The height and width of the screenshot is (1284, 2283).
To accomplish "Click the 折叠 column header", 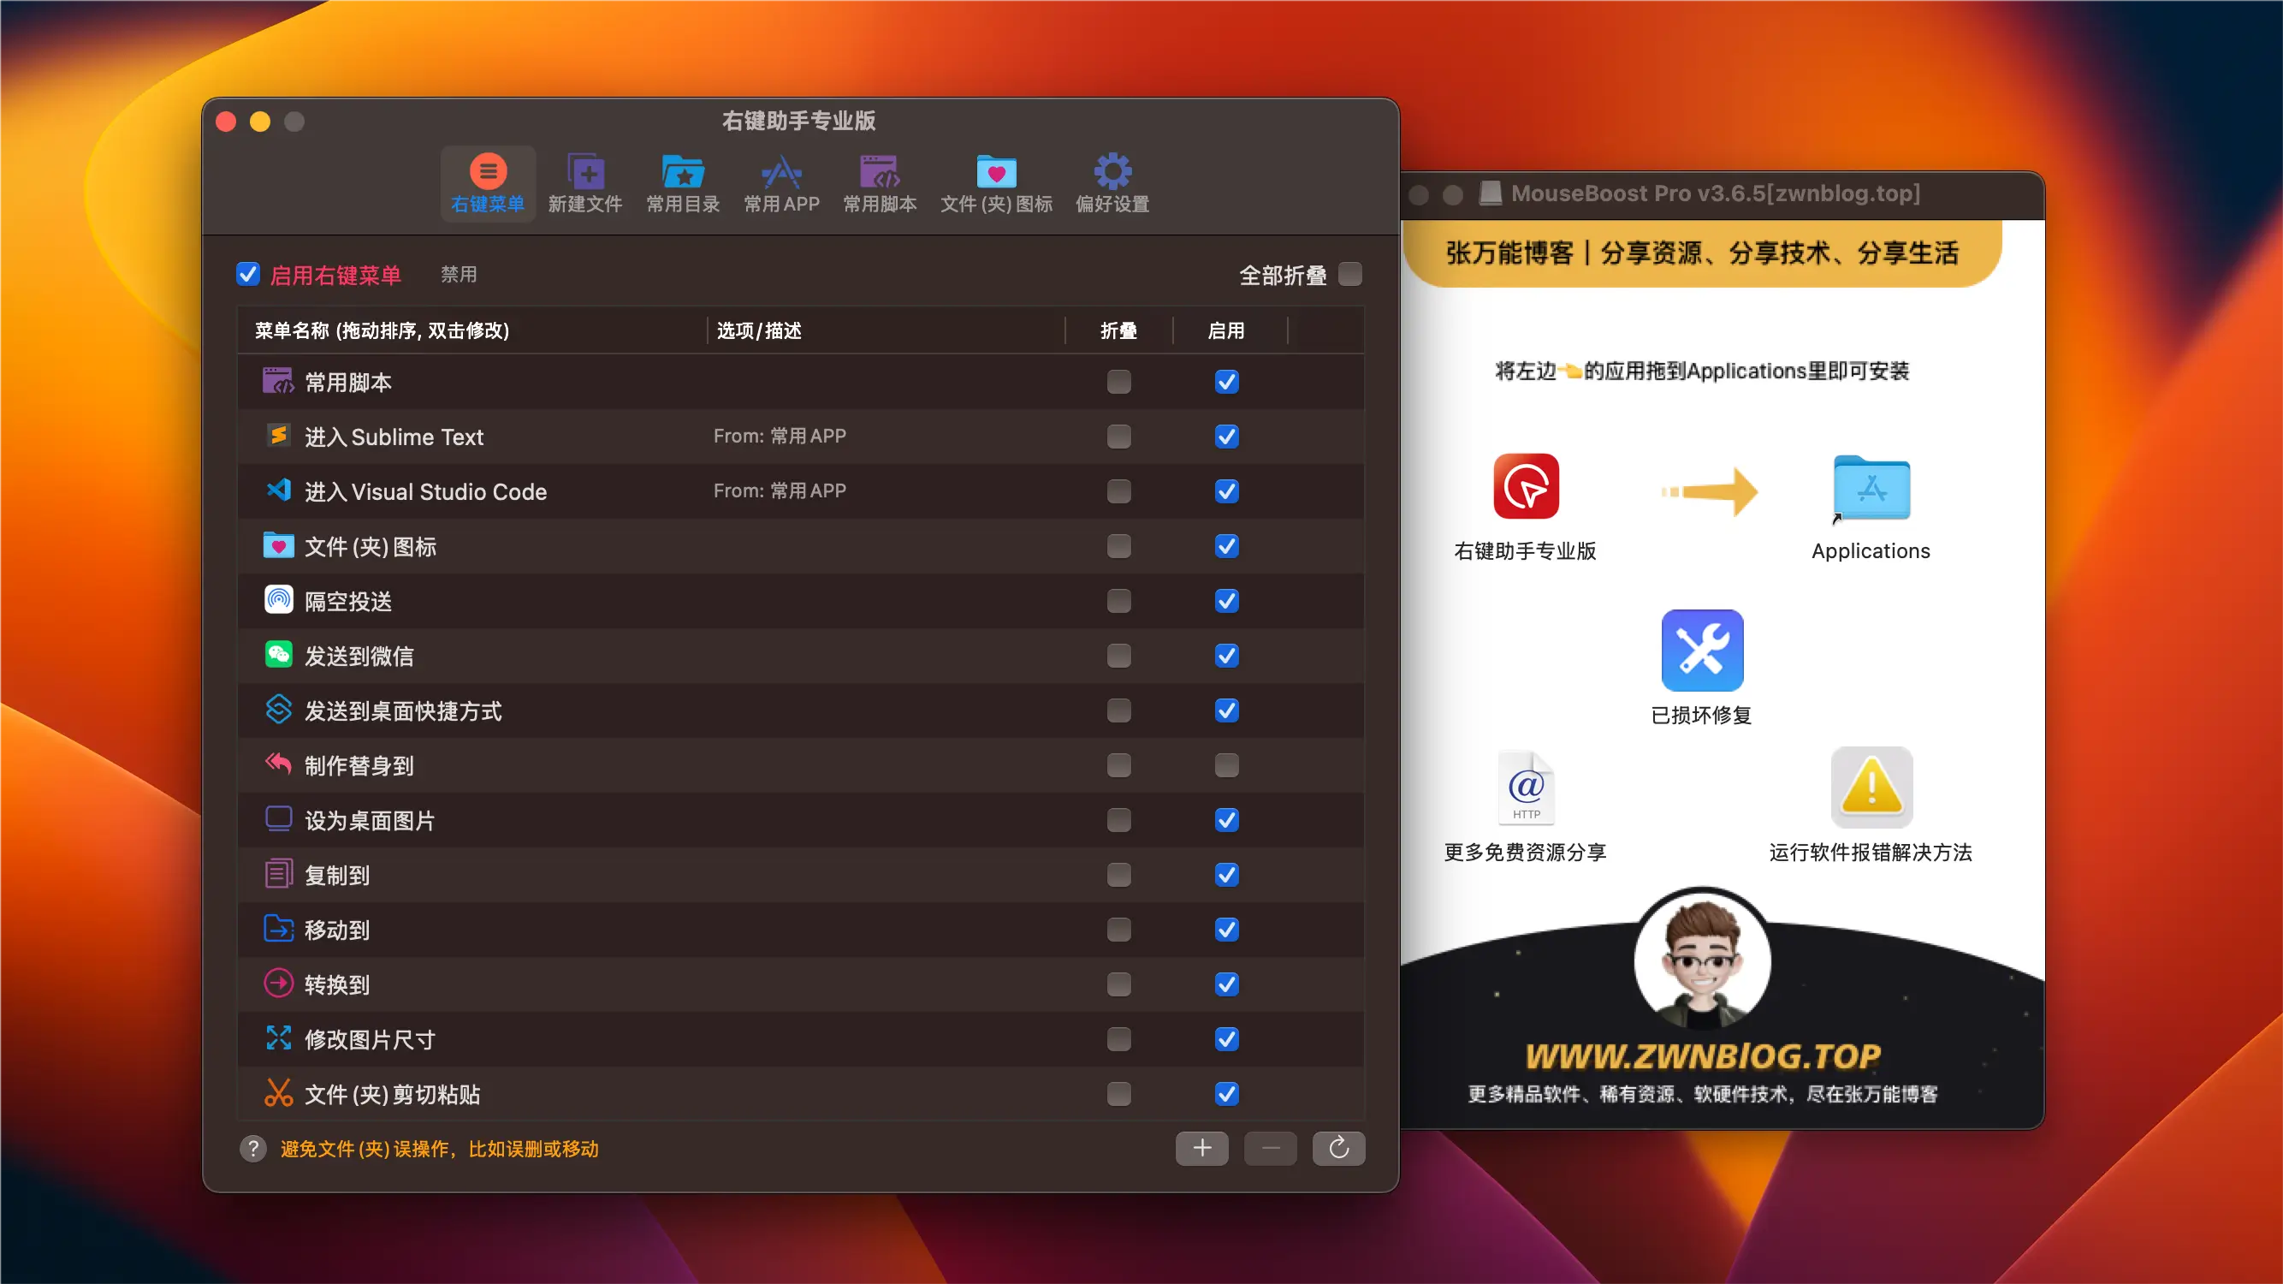I will pos(1118,330).
